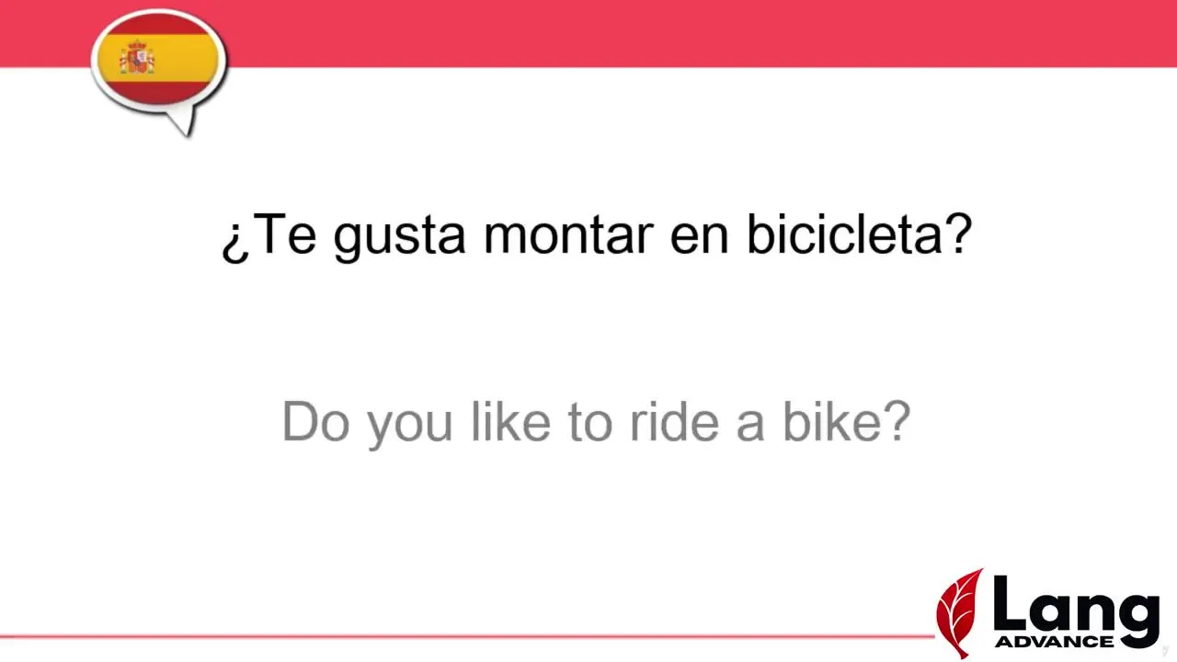This screenshot has width=1177, height=662.
Task: Click the Spanish flag speech bubble icon
Action: click(x=158, y=63)
